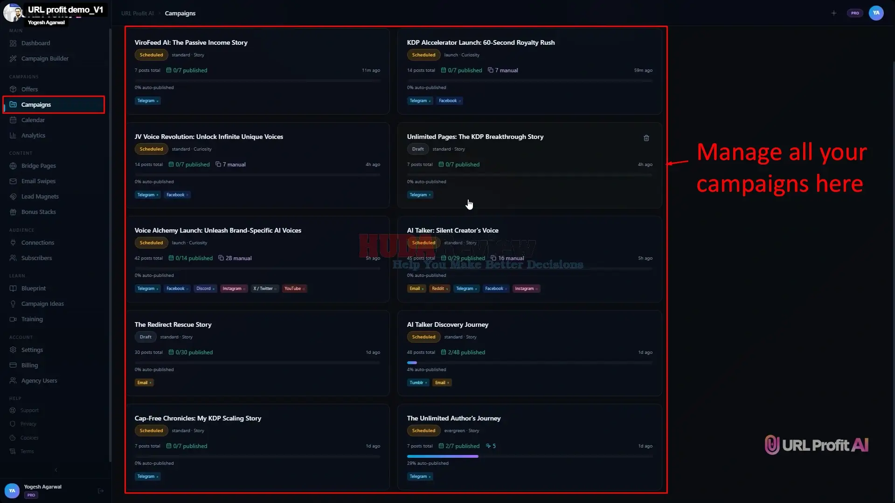This screenshot has width=895, height=503.
Task: Open the Agency Users icon
Action: 13,380
